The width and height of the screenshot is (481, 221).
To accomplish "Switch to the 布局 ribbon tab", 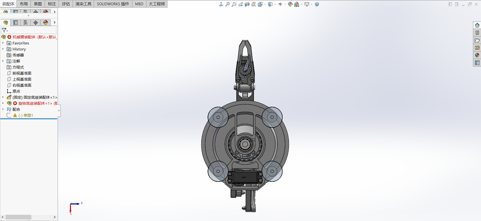I will (x=24, y=4).
